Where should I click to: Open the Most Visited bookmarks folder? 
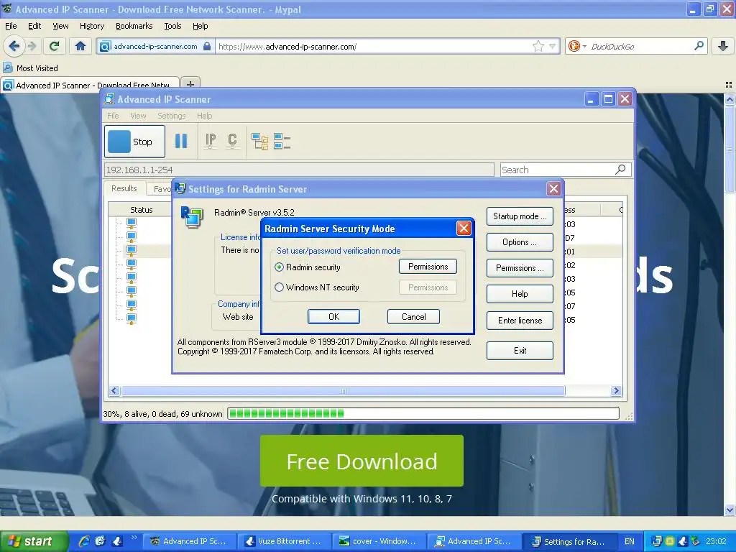tap(31, 68)
